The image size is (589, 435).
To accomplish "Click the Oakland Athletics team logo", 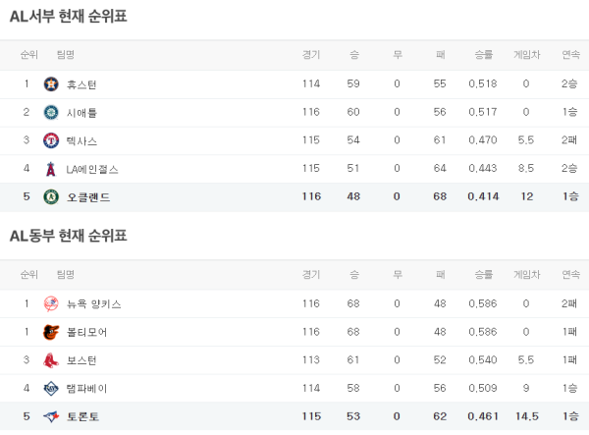I will coord(51,197).
